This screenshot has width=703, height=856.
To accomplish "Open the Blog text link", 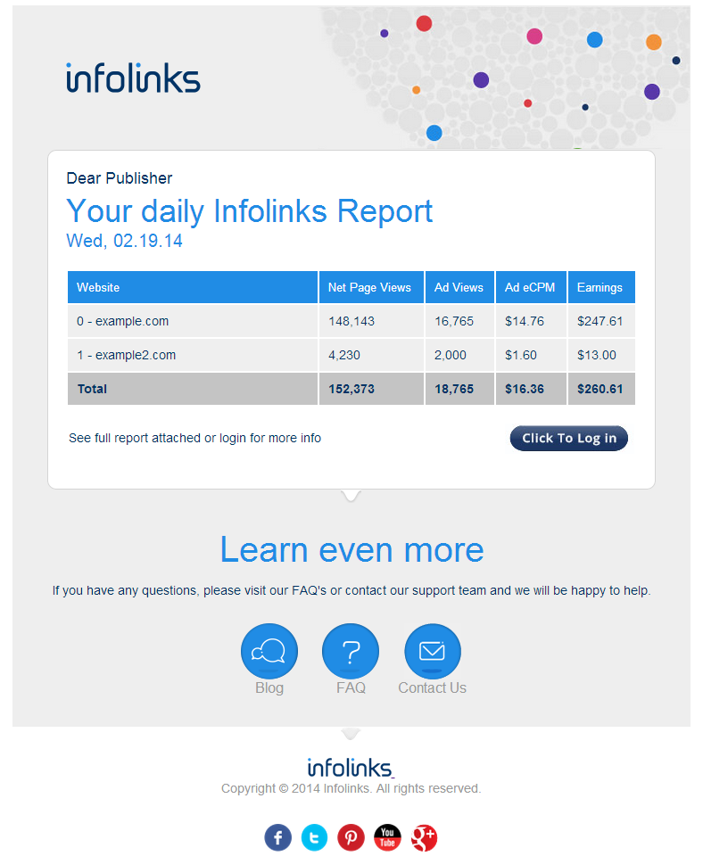I will tap(269, 687).
